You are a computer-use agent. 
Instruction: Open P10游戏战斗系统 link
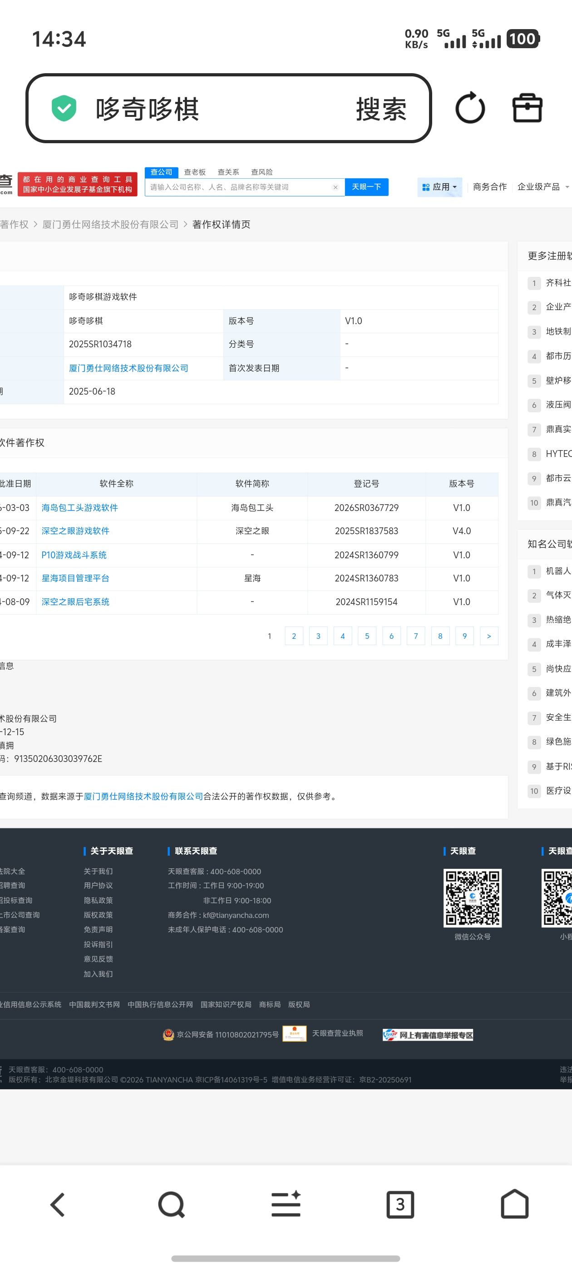(74, 555)
